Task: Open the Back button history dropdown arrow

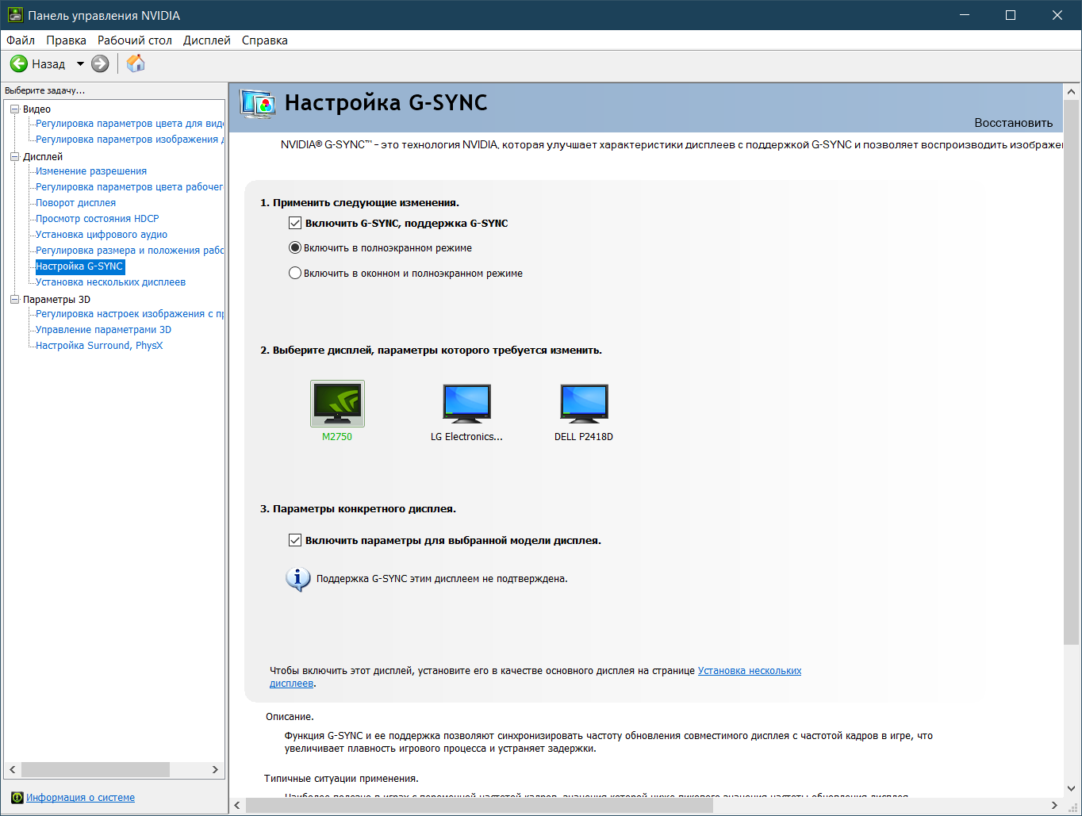Action: coord(80,64)
